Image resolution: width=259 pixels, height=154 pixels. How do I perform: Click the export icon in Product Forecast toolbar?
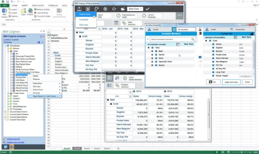(x=79, y=9)
